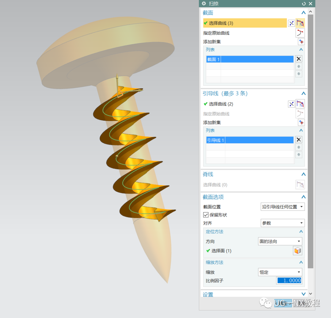Click the dialog scrollbar down arrow
Viewport: 331px width, 318px height.
coord(310,294)
